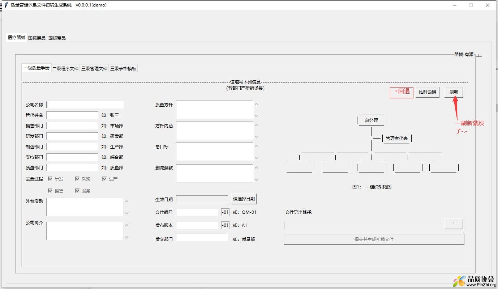Focus the 发文部门 input field
The height and width of the screenshot is (289, 498).
pos(202,238)
